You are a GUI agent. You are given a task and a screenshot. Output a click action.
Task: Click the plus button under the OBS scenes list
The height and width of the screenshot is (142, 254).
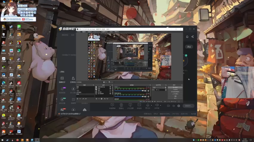(77, 99)
